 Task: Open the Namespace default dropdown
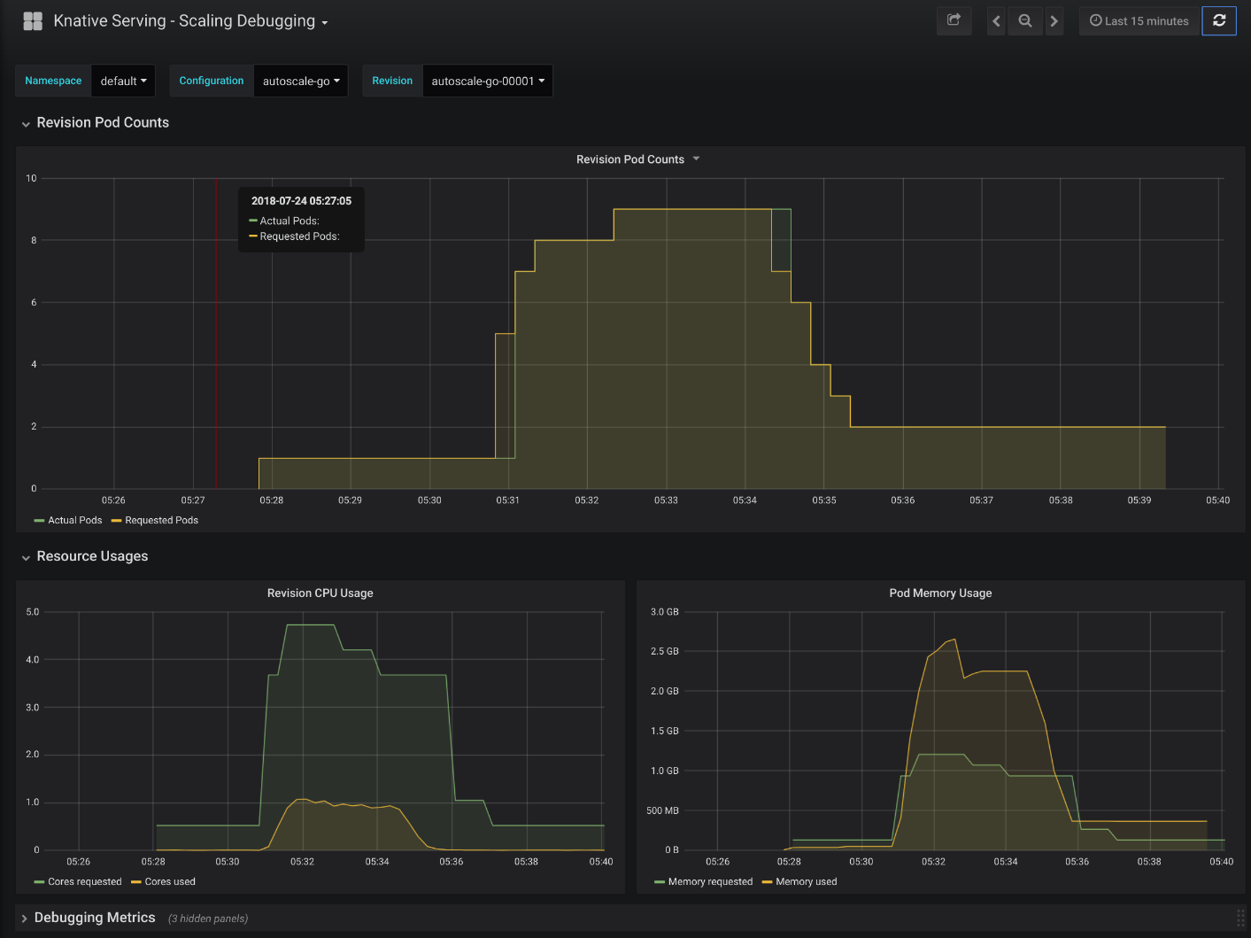click(x=123, y=81)
